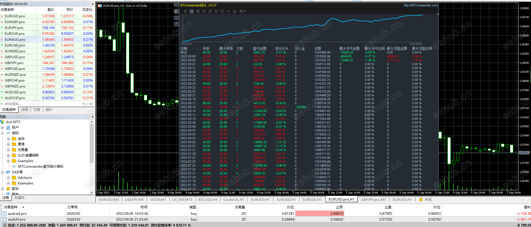Select the 账户 tab in statistics panel
This screenshot has width=531, height=227.
point(243,11)
